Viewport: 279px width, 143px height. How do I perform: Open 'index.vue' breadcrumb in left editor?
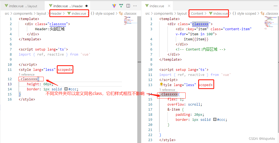pos(77,14)
